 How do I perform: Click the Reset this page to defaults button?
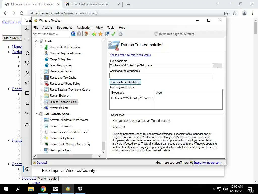pyautogui.click(x=174, y=34)
